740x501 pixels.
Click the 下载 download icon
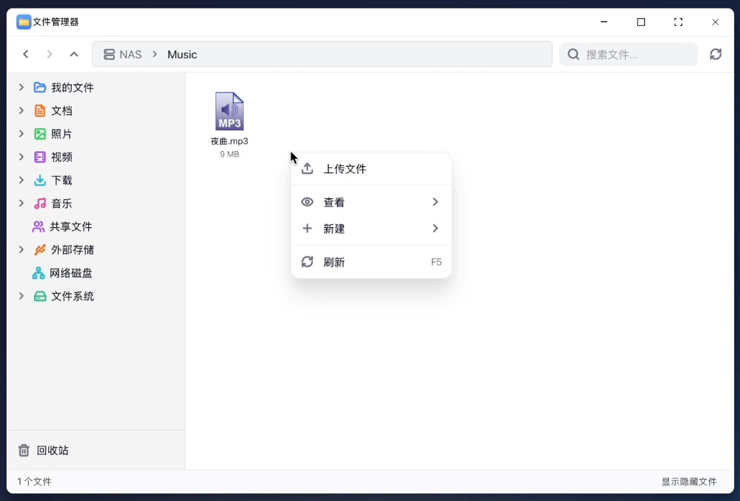click(40, 180)
